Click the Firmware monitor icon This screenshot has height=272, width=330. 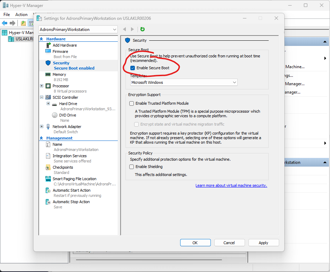point(48,51)
